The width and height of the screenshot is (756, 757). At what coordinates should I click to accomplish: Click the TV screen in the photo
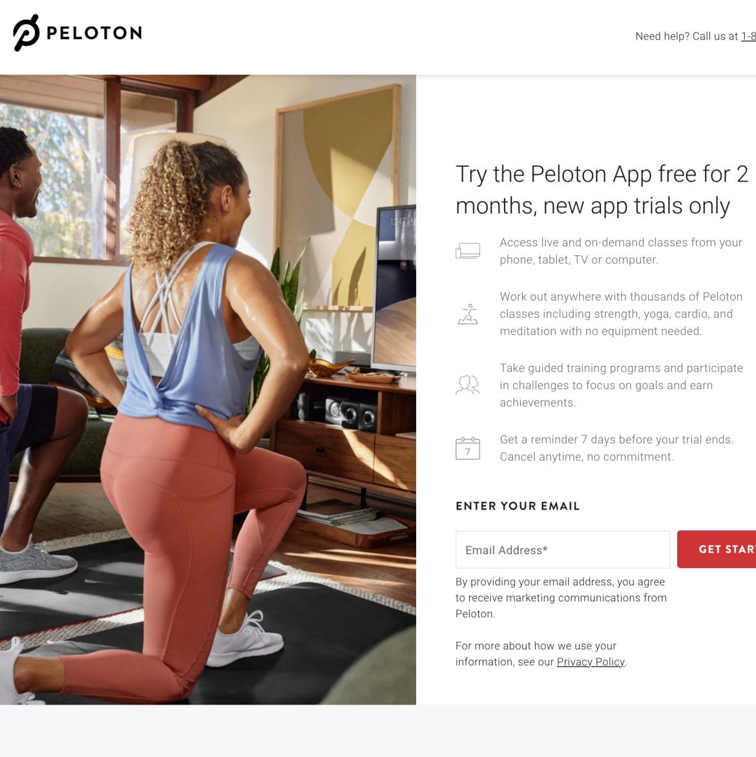(x=395, y=288)
